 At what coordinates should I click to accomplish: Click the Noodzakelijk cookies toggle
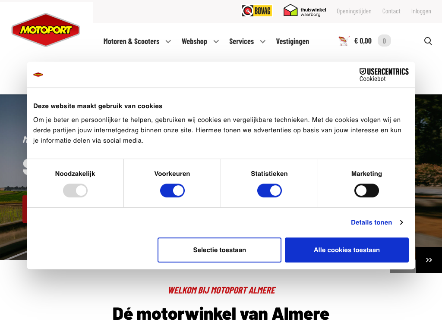pos(75,190)
